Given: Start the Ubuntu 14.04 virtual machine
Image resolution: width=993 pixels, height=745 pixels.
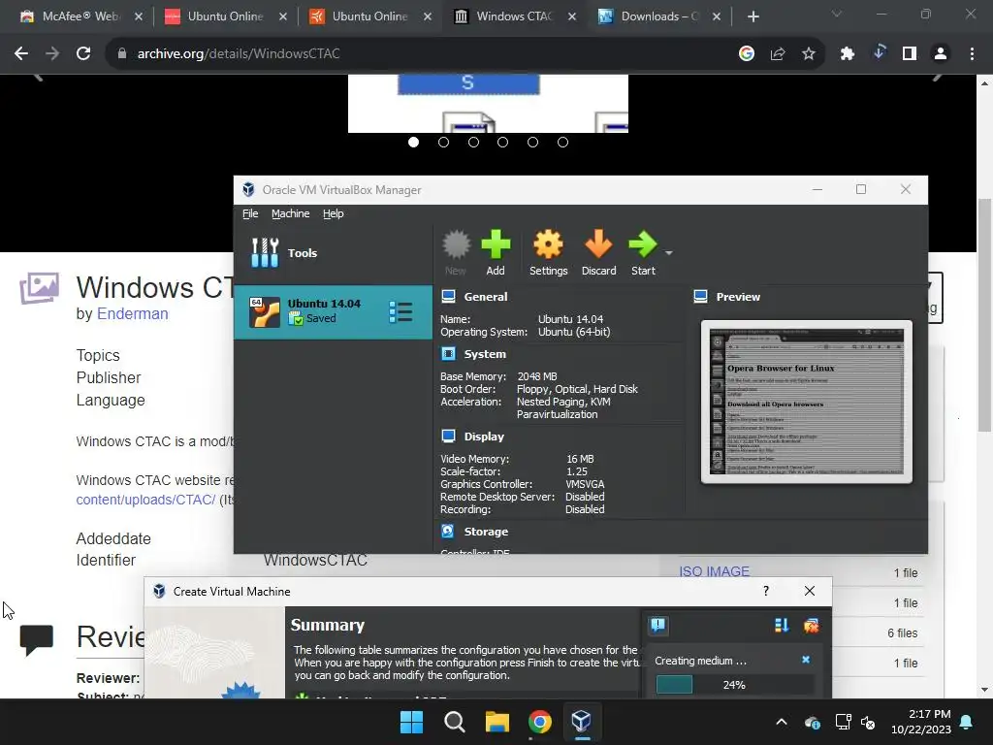Looking at the screenshot, I should point(643,253).
